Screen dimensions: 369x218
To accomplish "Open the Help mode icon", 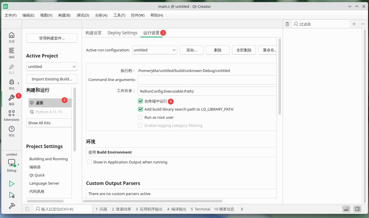I will coord(11,129).
